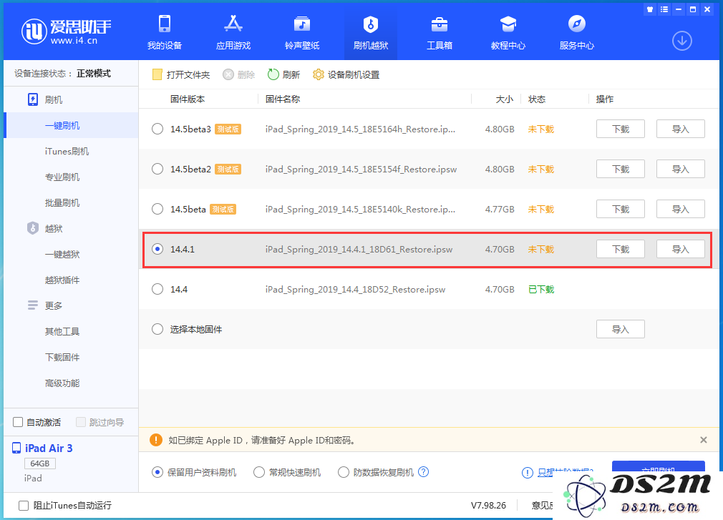Open 其他工具 in the sidebar
723x520 pixels.
point(62,332)
